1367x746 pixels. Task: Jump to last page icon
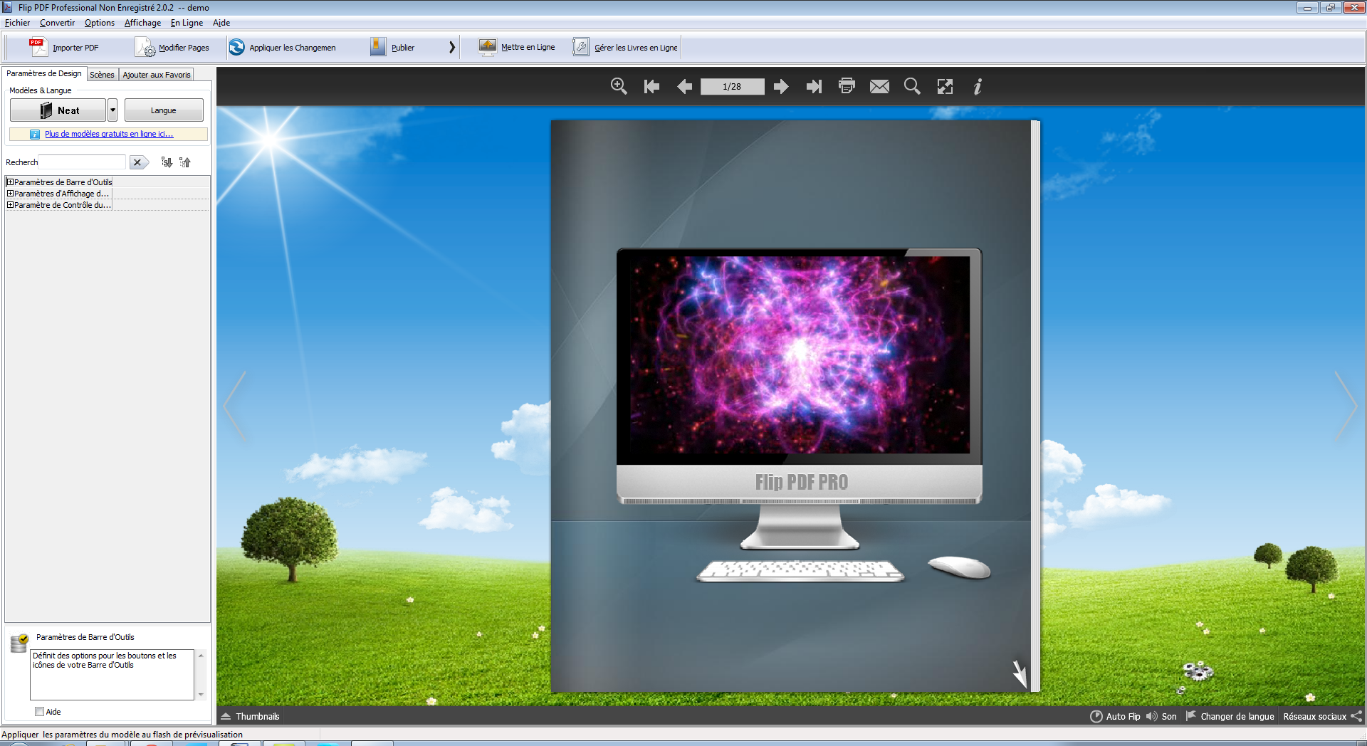[814, 86]
